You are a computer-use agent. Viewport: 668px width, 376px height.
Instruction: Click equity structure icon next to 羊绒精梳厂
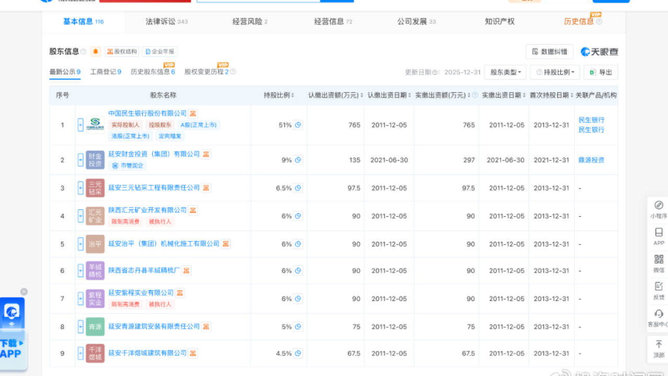[187, 271]
